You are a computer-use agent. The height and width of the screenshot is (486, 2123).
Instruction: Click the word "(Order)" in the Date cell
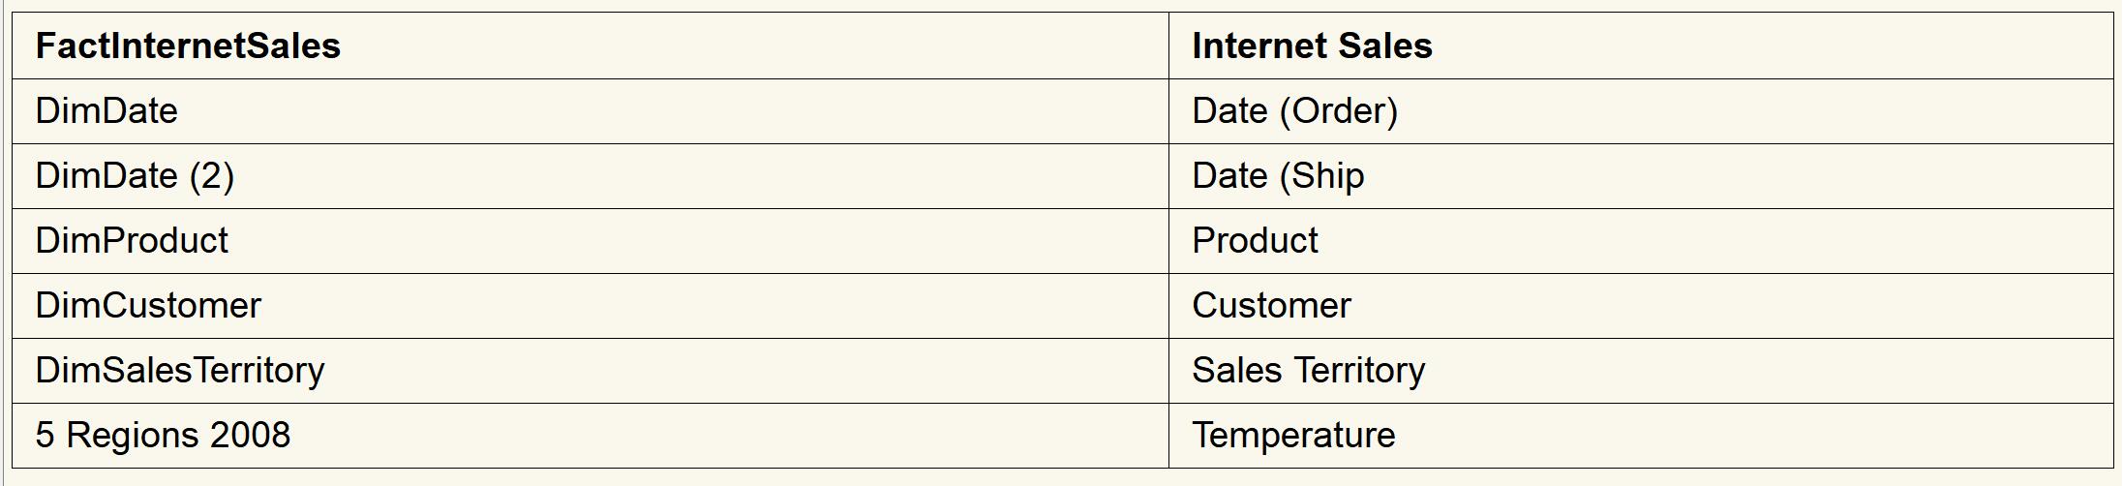tap(1339, 111)
